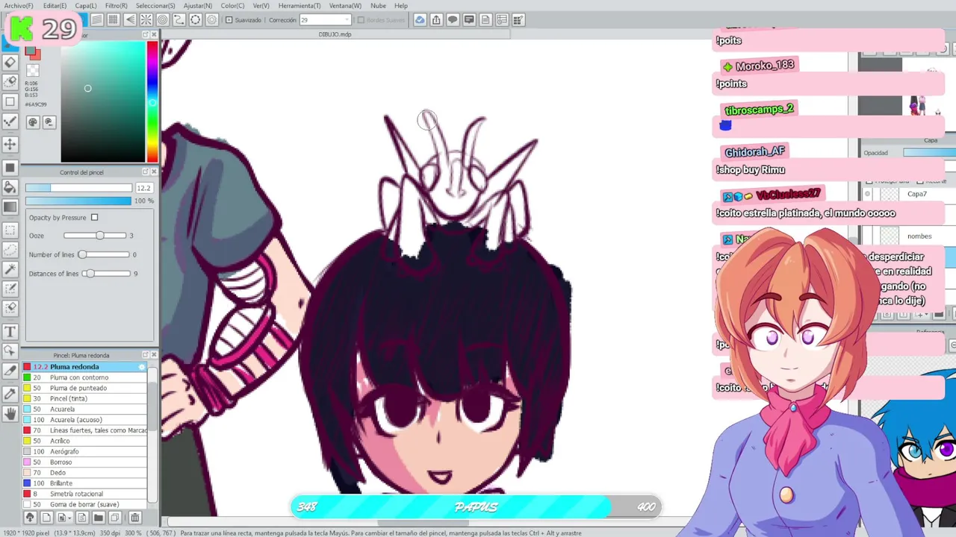Pop out the Color panel
Viewport: 956px width, 537px height.
[146, 35]
